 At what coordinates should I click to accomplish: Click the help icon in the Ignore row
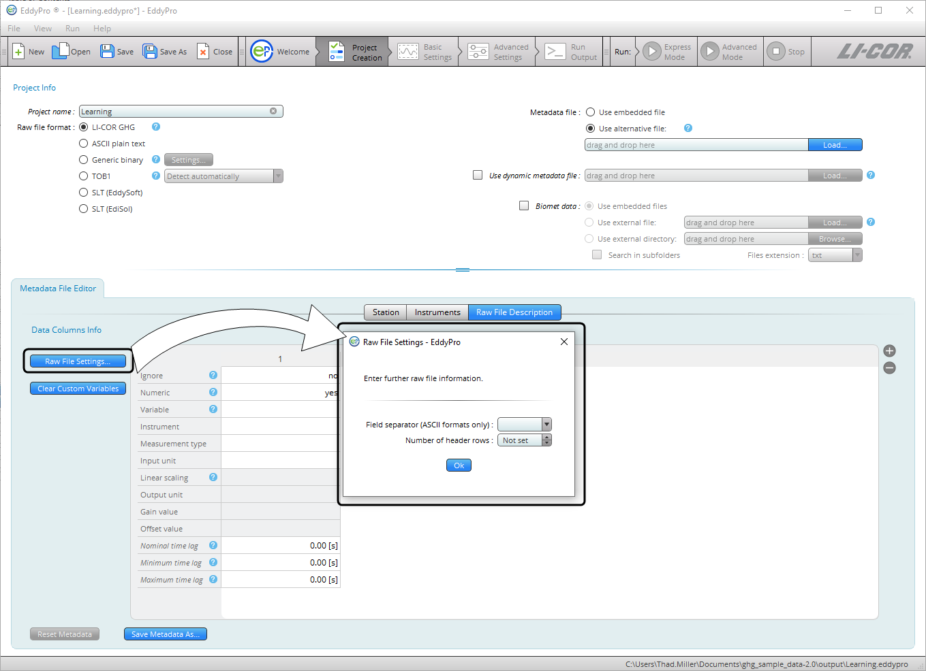pyautogui.click(x=213, y=375)
